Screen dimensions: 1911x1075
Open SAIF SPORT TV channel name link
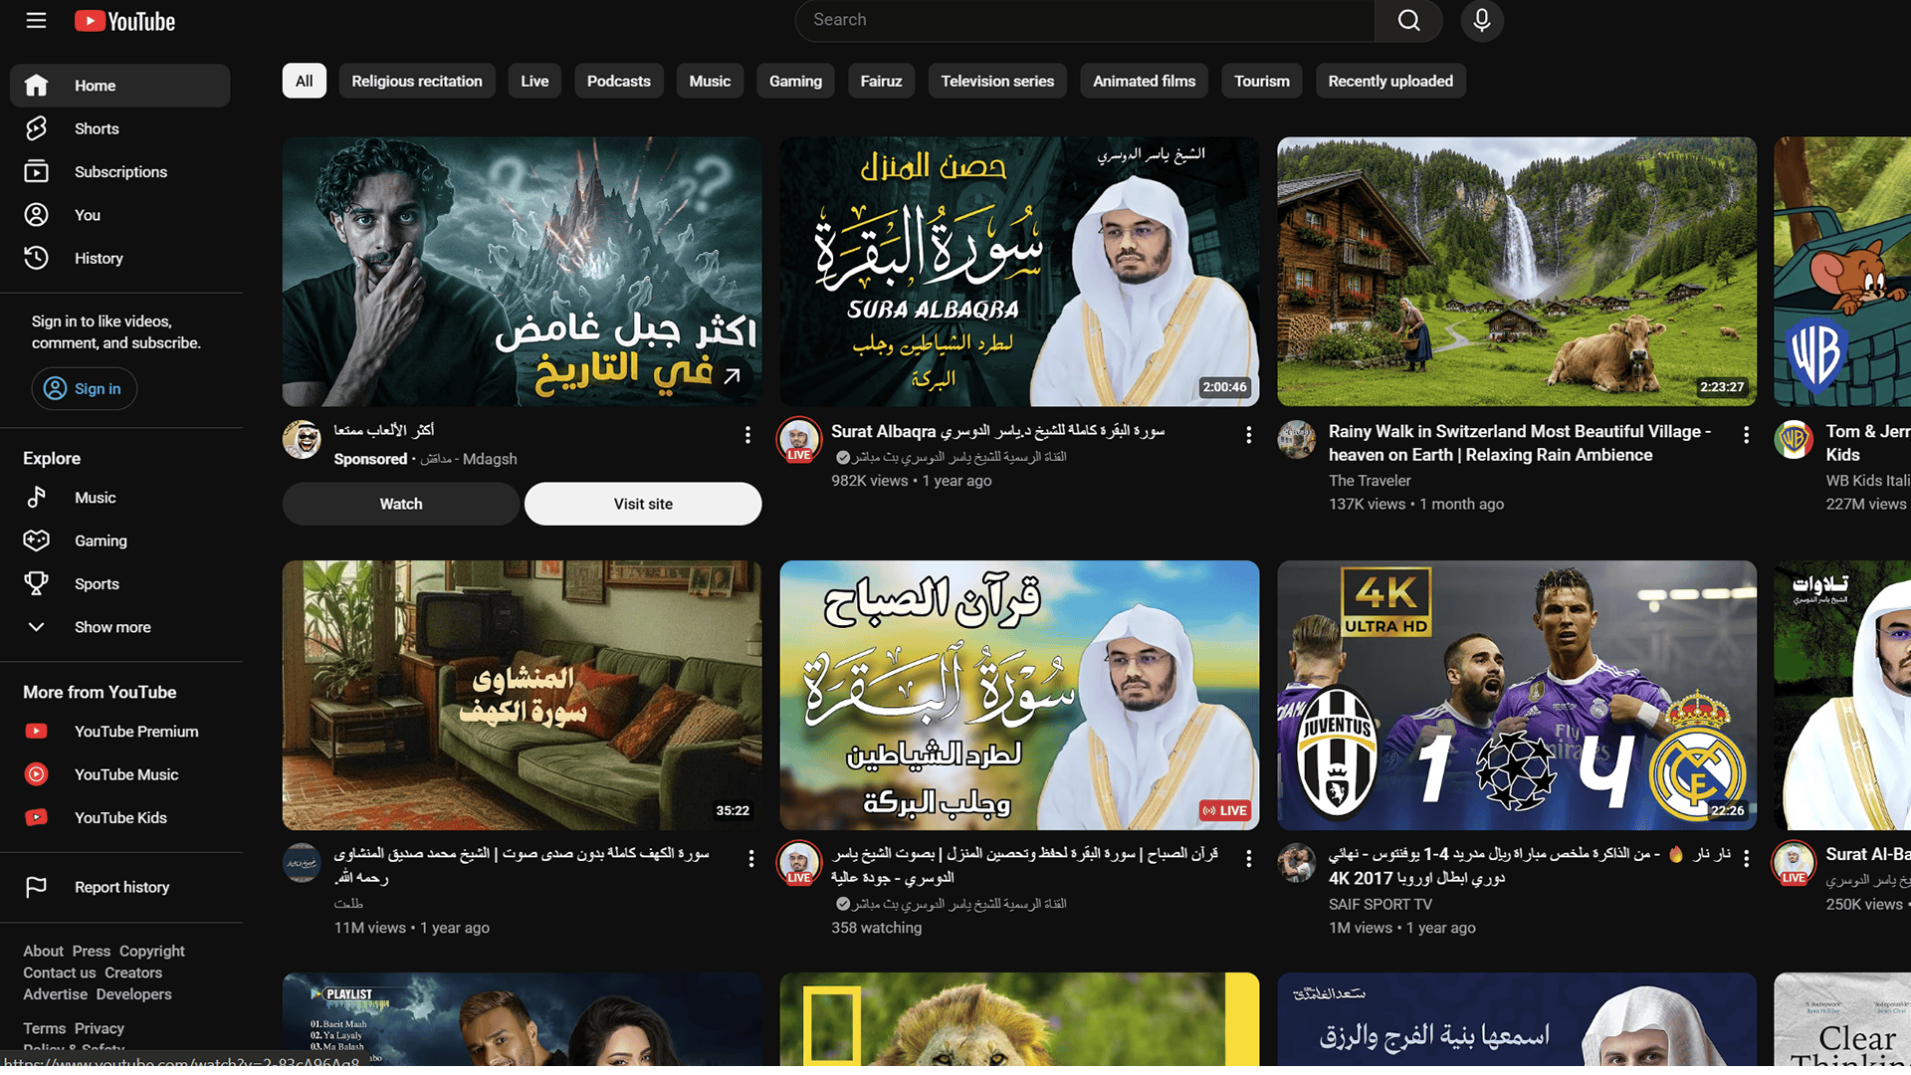[1380, 904]
